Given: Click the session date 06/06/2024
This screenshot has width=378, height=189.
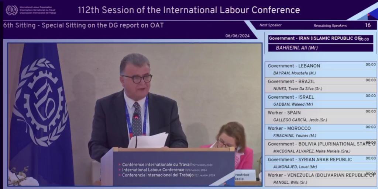Looking at the screenshot, I should tap(237, 36).
